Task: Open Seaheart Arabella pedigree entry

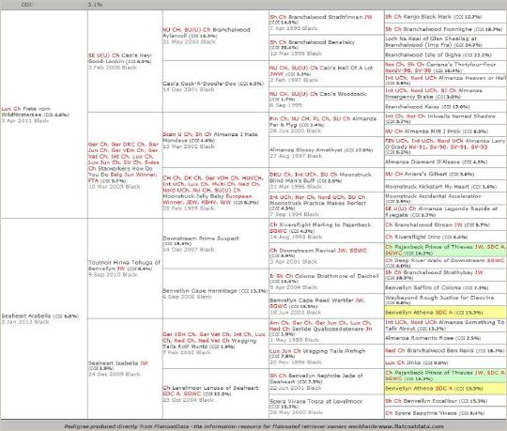Action: pos(26,316)
